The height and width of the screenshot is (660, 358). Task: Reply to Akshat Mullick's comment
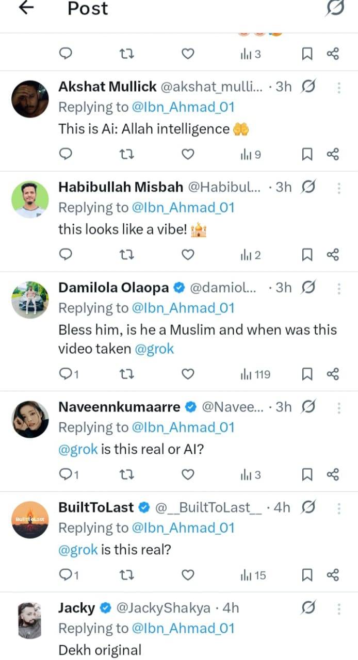pyautogui.click(x=66, y=154)
